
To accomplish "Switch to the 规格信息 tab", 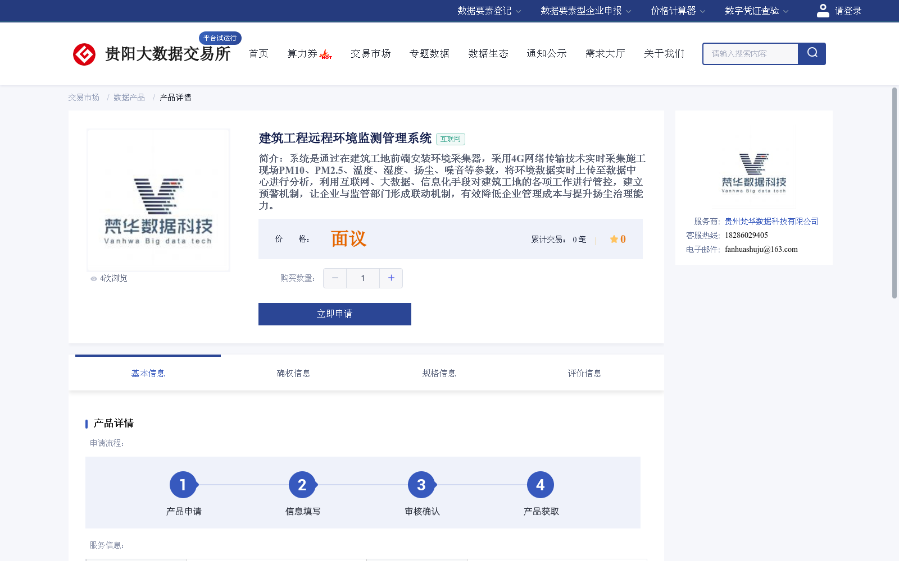I will pyautogui.click(x=439, y=373).
